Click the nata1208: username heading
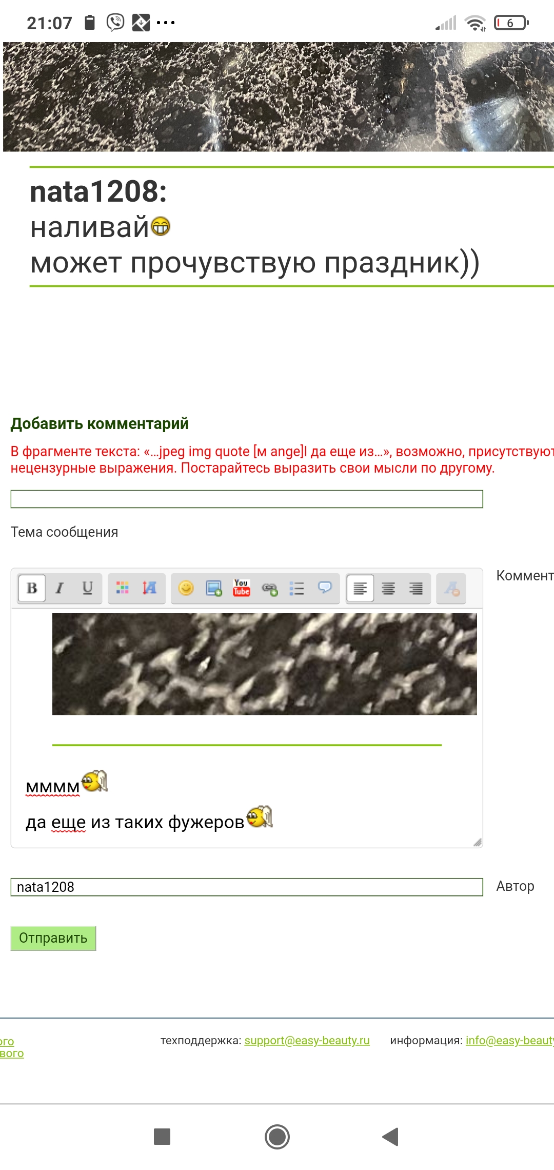The height and width of the screenshot is (1170, 554). 98,192
